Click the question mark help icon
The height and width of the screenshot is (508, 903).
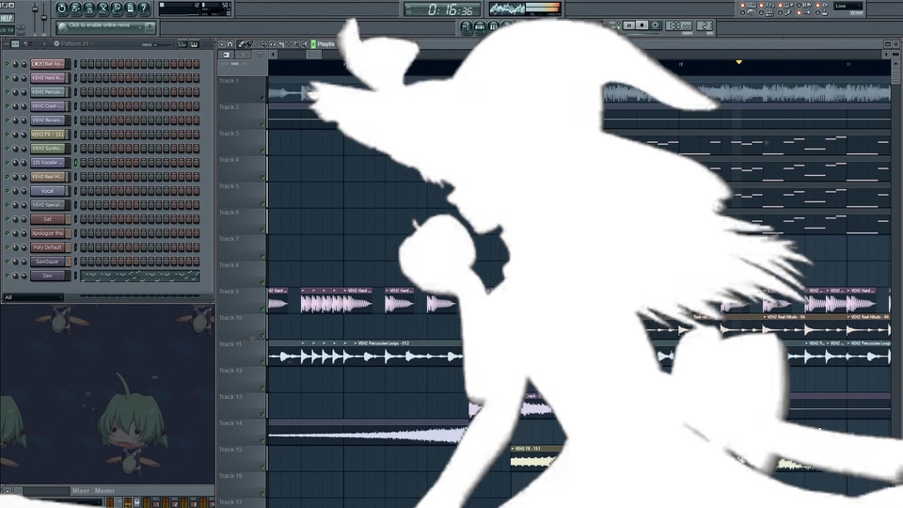[x=143, y=8]
